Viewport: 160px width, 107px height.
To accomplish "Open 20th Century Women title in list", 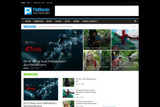I will pos(86,102).
